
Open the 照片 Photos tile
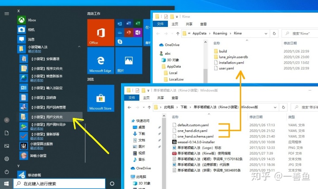pyautogui.click(x=129, y=60)
